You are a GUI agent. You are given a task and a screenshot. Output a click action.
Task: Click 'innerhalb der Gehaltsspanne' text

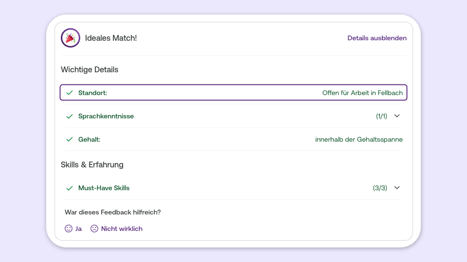coord(359,139)
